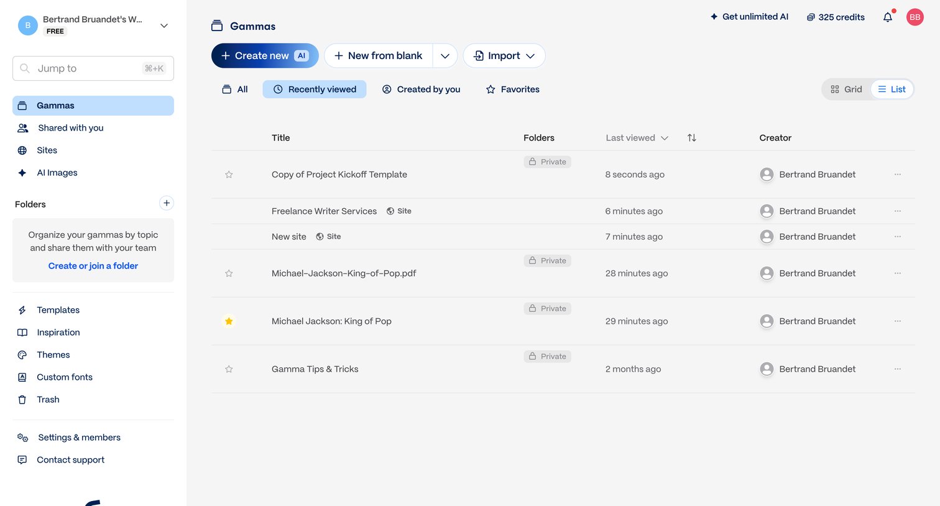The width and height of the screenshot is (940, 506).
Task: Click the Private badge of Copy of Project Kickoff Template
Action: (548, 162)
